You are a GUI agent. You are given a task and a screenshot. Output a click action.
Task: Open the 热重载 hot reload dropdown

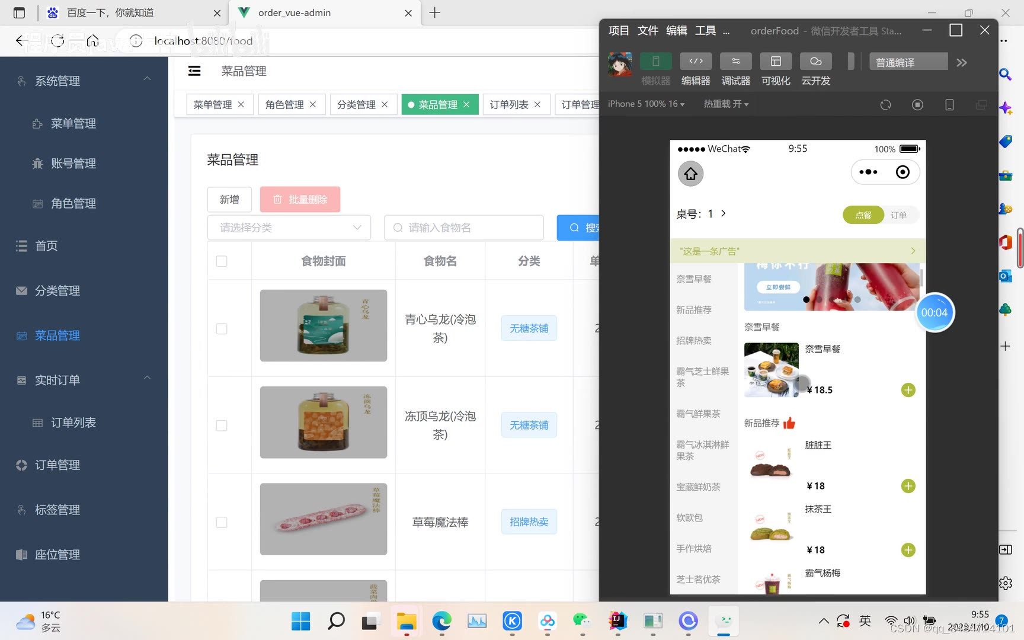726,104
